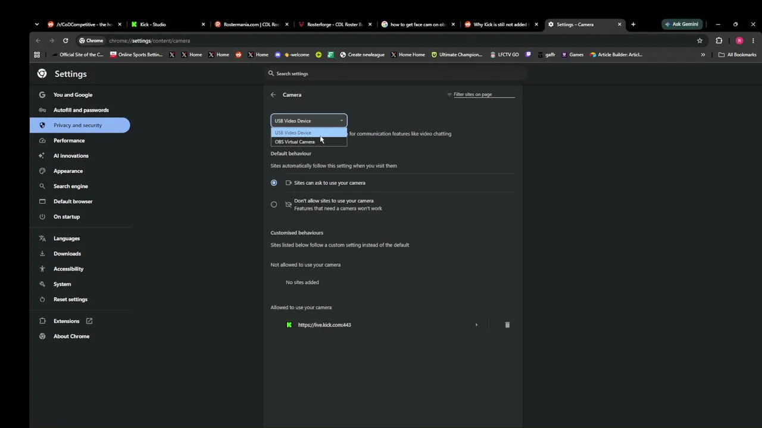Click browser back navigation arrow
The width and height of the screenshot is (762, 428).
[38, 40]
